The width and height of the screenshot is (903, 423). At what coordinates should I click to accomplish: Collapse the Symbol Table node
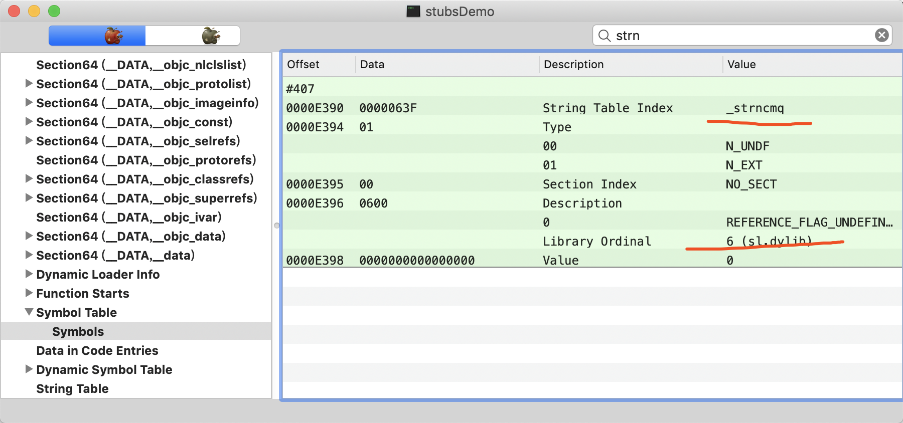pyautogui.click(x=29, y=312)
